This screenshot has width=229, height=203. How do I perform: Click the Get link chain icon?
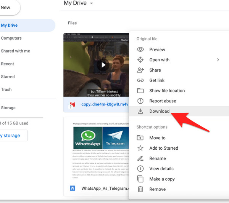140,80
